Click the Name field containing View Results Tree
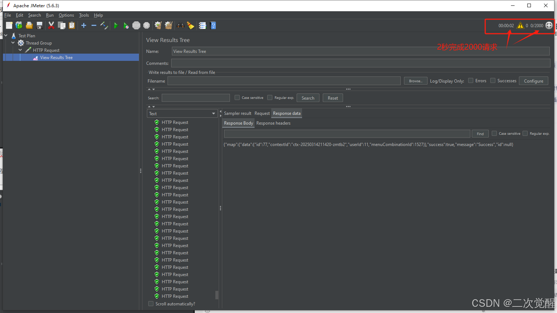Viewport: 557px width, 313px height. click(361, 51)
